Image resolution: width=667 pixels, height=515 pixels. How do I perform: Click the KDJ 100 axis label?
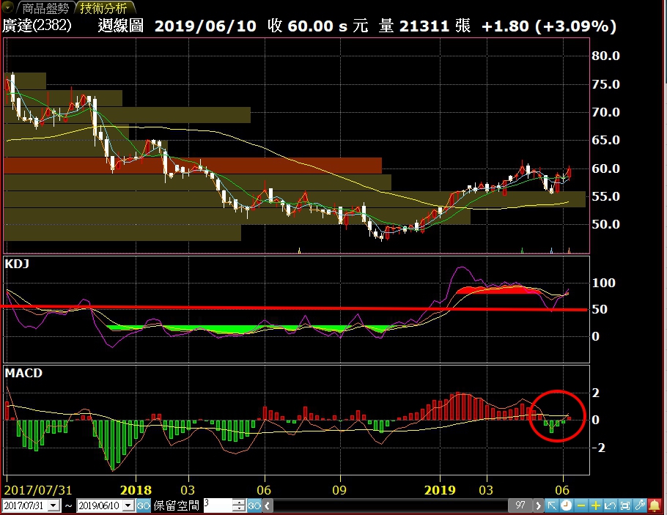tap(604, 284)
